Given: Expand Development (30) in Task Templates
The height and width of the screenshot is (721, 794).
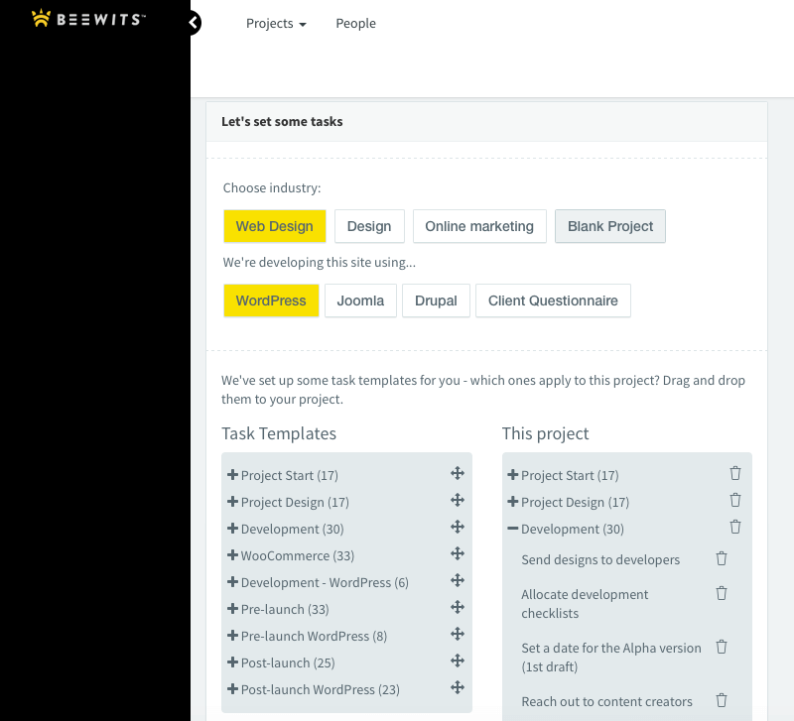Looking at the screenshot, I should [x=232, y=529].
